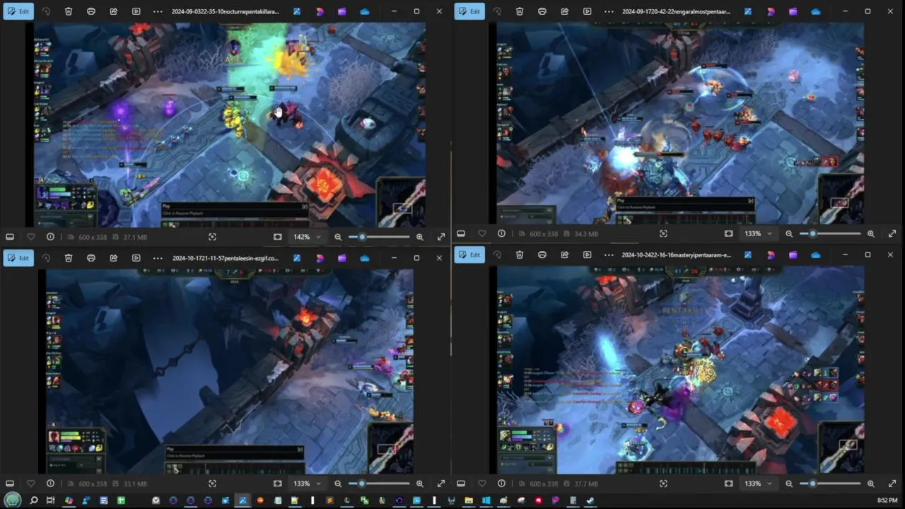Zoom in with magnifier plus, nocturnepentakill window
The image size is (905, 509).
(419, 237)
